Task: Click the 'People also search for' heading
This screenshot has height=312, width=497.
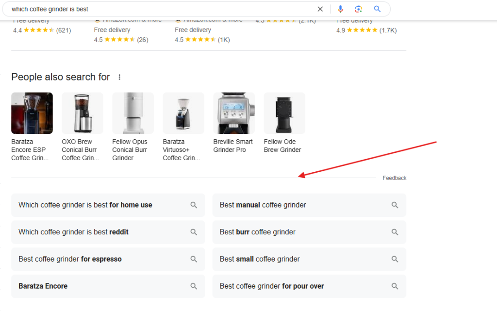Action: pos(61,77)
